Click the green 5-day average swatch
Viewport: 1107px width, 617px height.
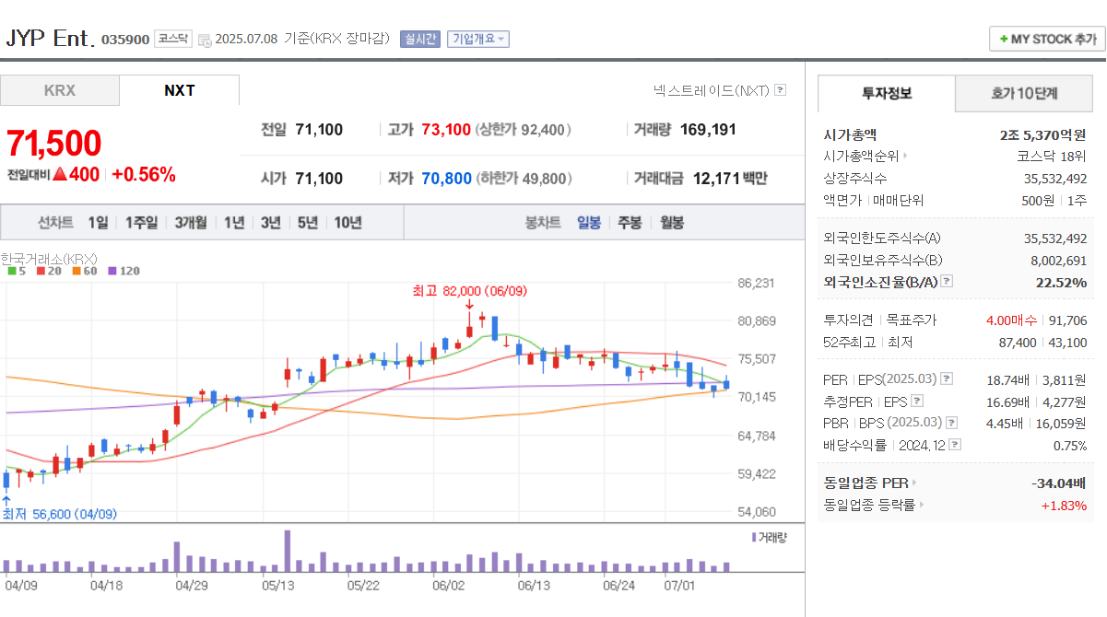(x=11, y=271)
